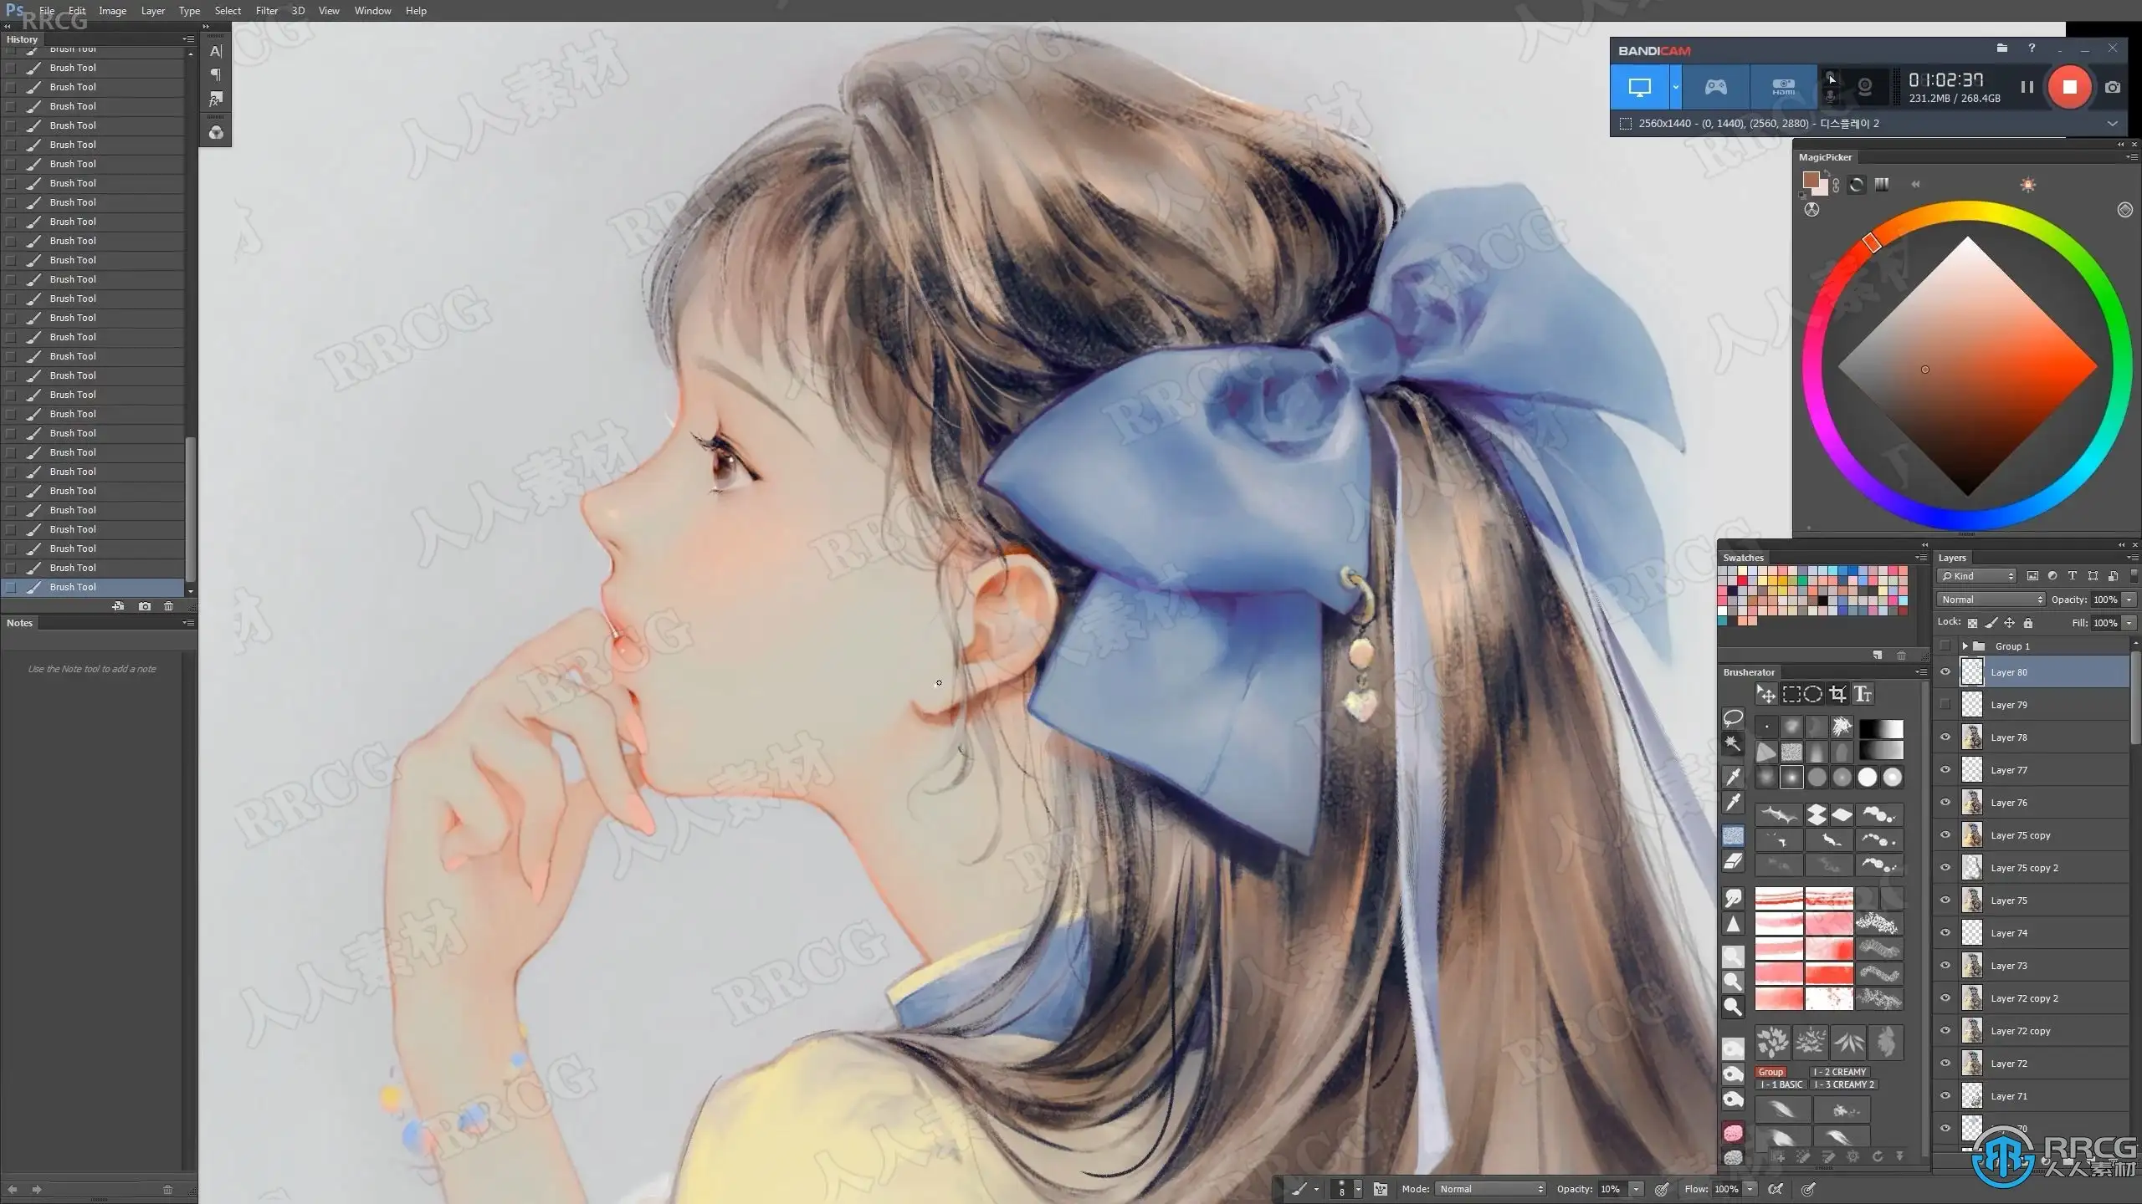Show the Group 1 layer group
This screenshot has height=1204, width=2142.
(1945, 646)
